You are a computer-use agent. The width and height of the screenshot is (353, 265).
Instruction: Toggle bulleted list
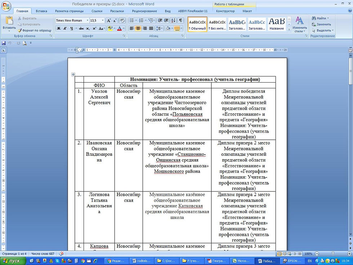pyautogui.click(x=132, y=21)
